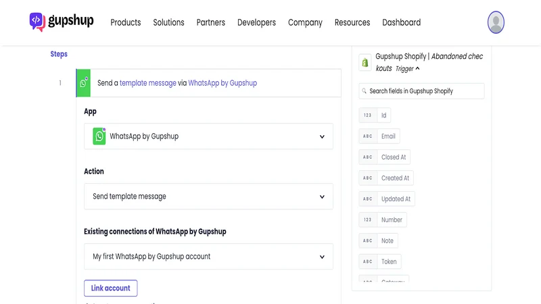
Task: Open the Company menu
Action: 306,22
